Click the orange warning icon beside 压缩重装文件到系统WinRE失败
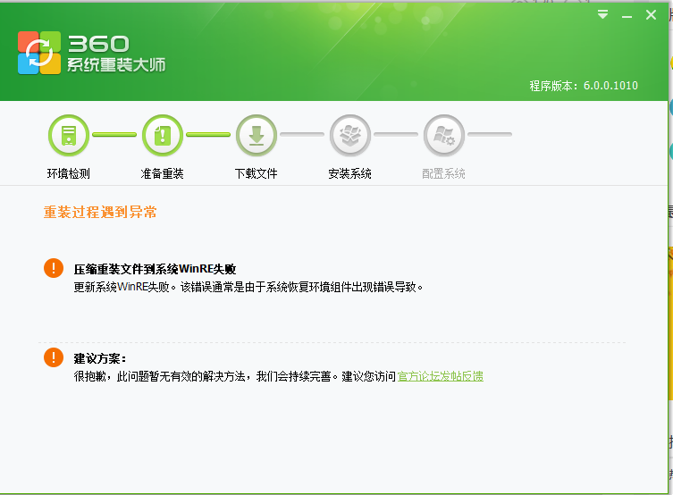 [54, 268]
